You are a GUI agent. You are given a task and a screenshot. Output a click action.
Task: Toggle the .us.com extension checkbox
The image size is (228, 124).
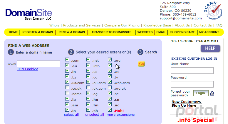click(x=67, y=82)
